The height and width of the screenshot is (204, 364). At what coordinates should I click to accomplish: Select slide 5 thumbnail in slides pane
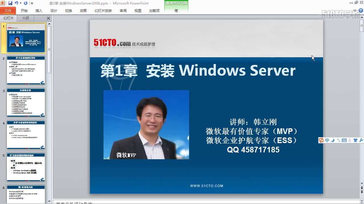tap(26, 167)
